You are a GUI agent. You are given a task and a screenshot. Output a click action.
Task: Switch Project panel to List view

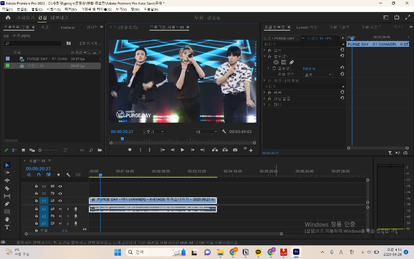pyautogui.click(x=14, y=150)
